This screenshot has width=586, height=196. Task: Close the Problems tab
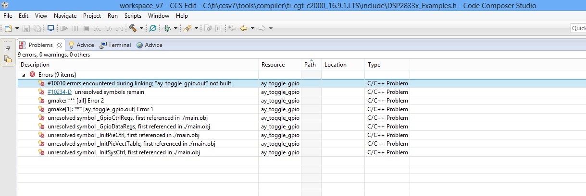(x=59, y=45)
